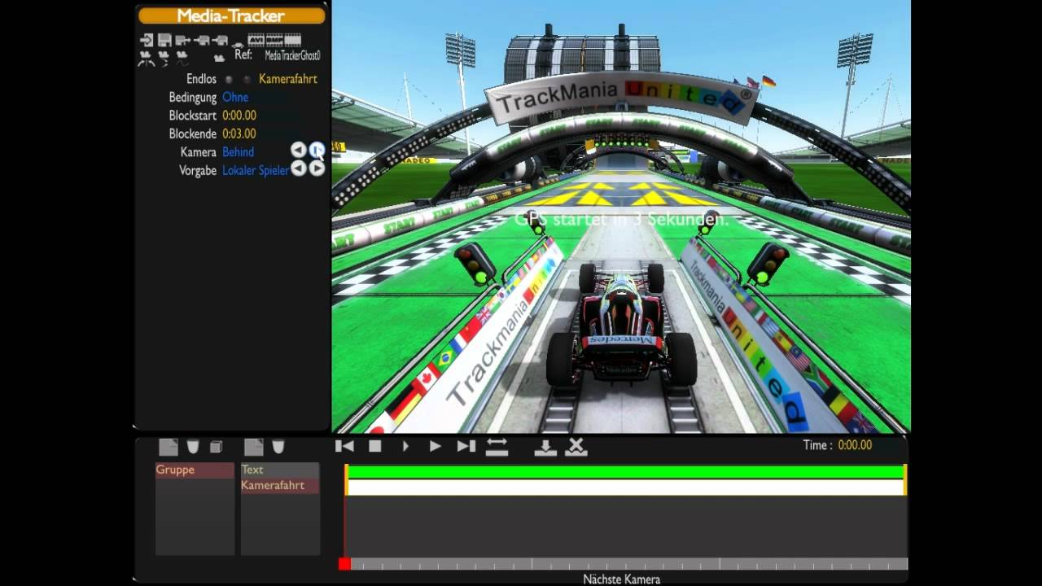Click the BMP image export icon
This screenshot has width=1042, height=586.
[x=274, y=40]
